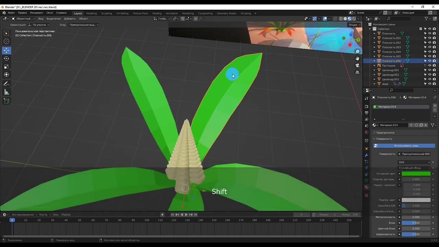Viewport: 439px width, 247px height.
Task: Toggle auto keying record button
Action: point(162,215)
